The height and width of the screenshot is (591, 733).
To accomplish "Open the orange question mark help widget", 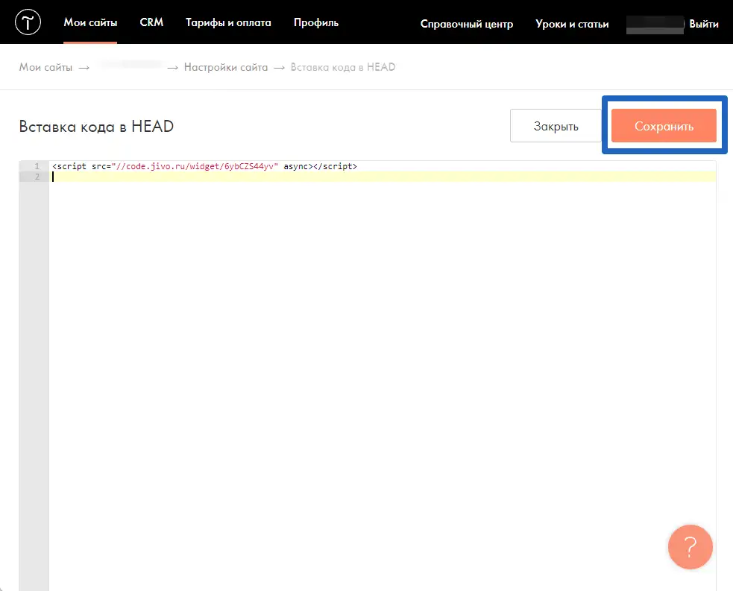I will click(x=690, y=547).
